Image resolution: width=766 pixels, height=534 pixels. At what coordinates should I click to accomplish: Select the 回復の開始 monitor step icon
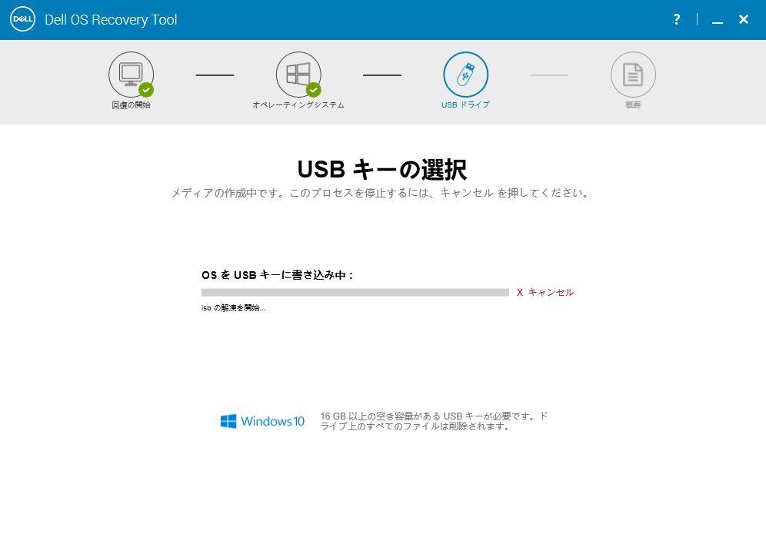pyautogui.click(x=131, y=75)
